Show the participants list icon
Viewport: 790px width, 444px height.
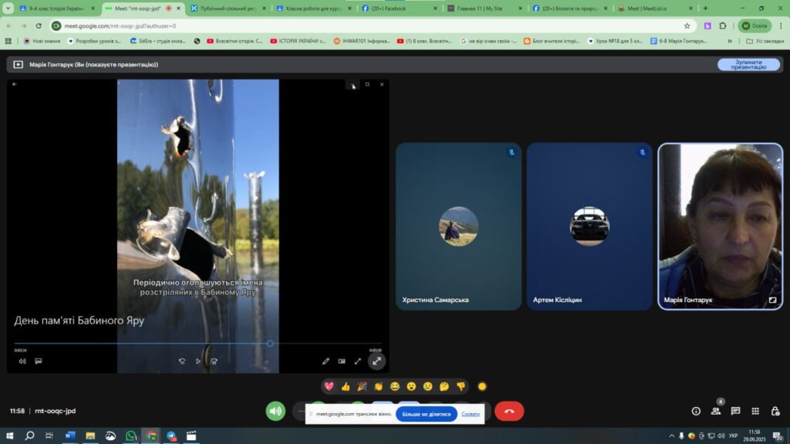click(x=716, y=412)
